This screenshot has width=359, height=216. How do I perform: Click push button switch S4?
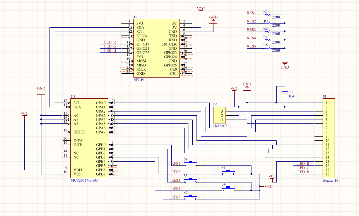tap(228, 189)
